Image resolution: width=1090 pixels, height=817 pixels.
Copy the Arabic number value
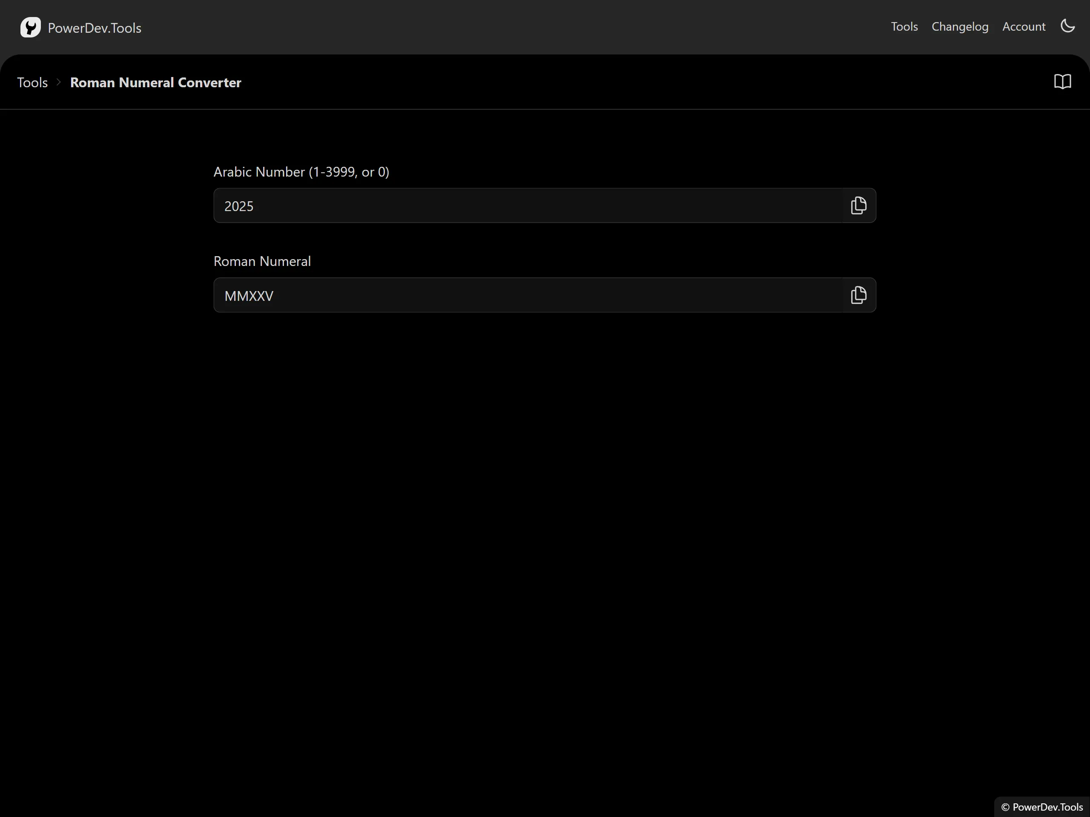[858, 206]
